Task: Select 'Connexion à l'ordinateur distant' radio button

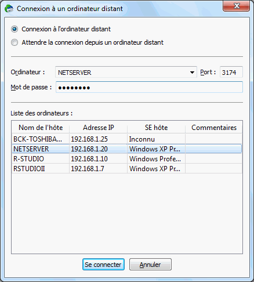Action: [x=14, y=29]
